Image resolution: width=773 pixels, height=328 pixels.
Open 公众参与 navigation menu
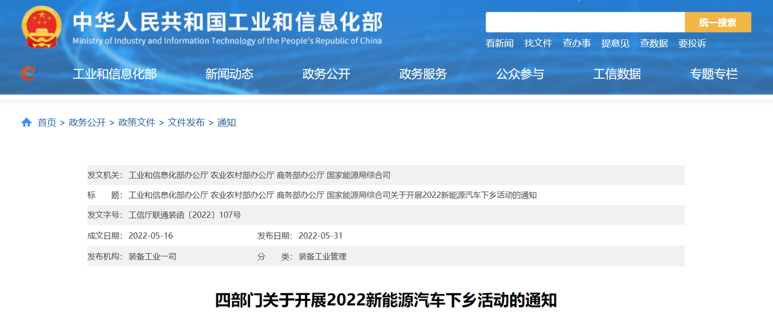(x=520, y=74)
